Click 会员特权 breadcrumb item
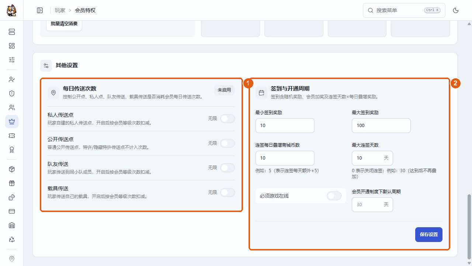The width and height of the screenshot is (472, 266). (85, 10)
